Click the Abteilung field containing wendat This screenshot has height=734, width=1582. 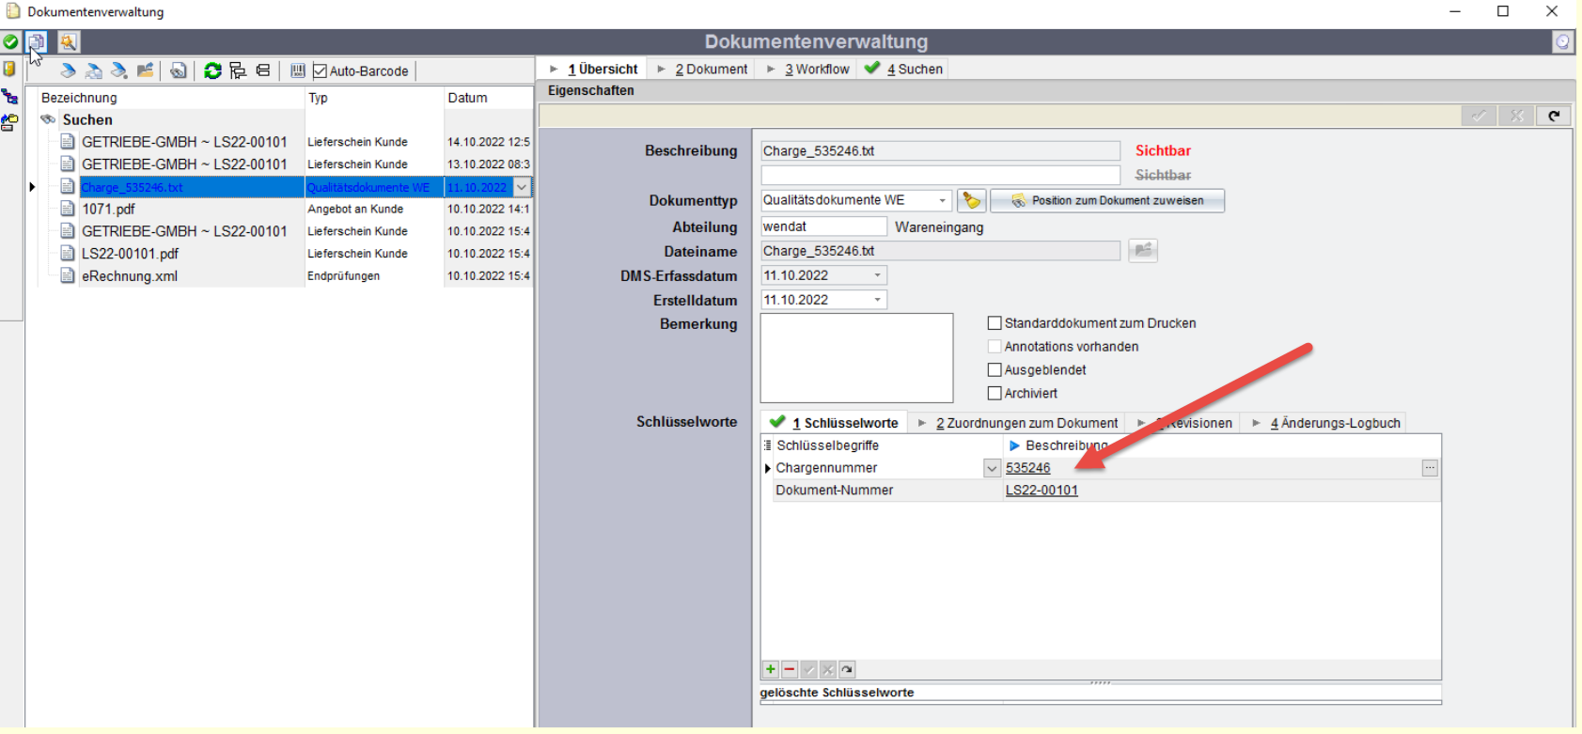click(823, 226)
